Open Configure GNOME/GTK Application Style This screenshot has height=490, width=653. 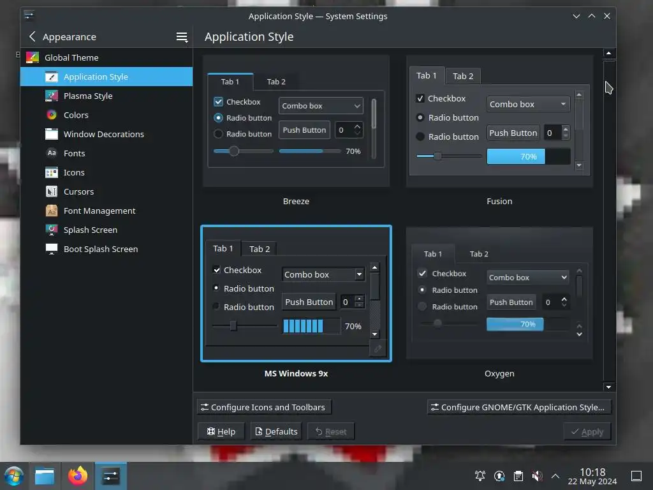pyautogui.click(x=519, y=407)
